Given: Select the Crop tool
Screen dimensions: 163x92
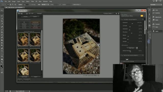Looking at the screenshot, I should click(2, 21).
